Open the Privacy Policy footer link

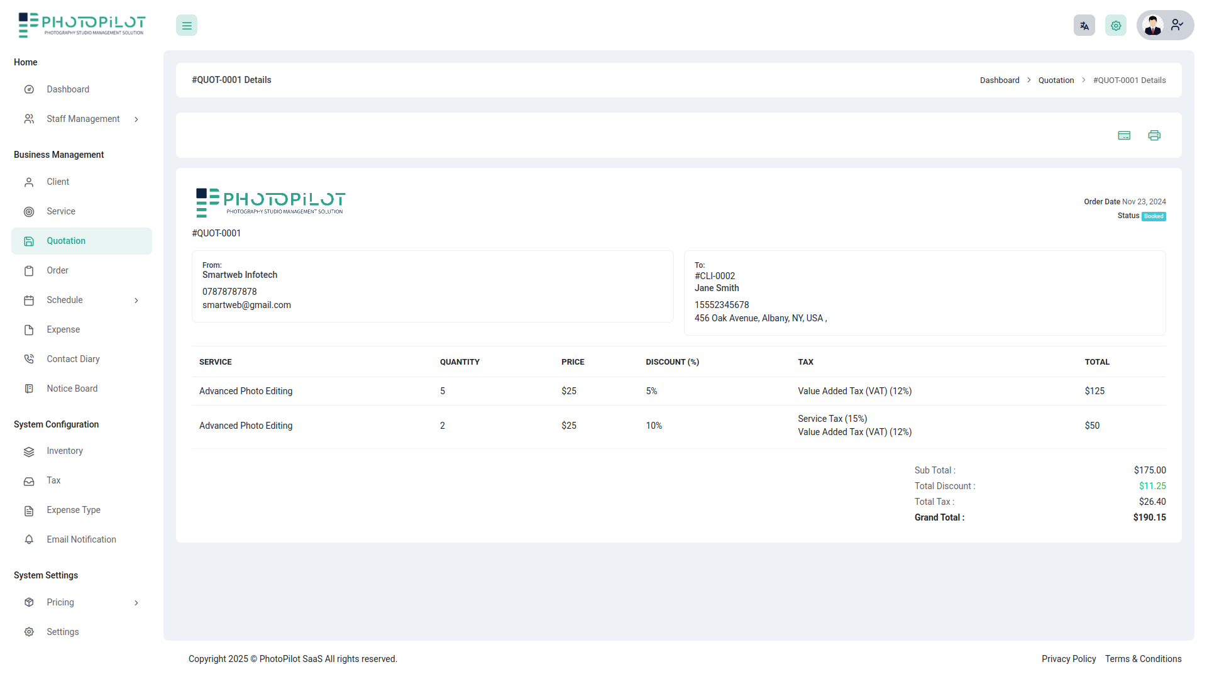tap(1068, 659)
